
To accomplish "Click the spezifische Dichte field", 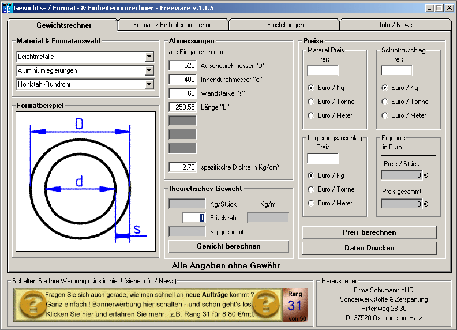I will [x=182, y=167].
